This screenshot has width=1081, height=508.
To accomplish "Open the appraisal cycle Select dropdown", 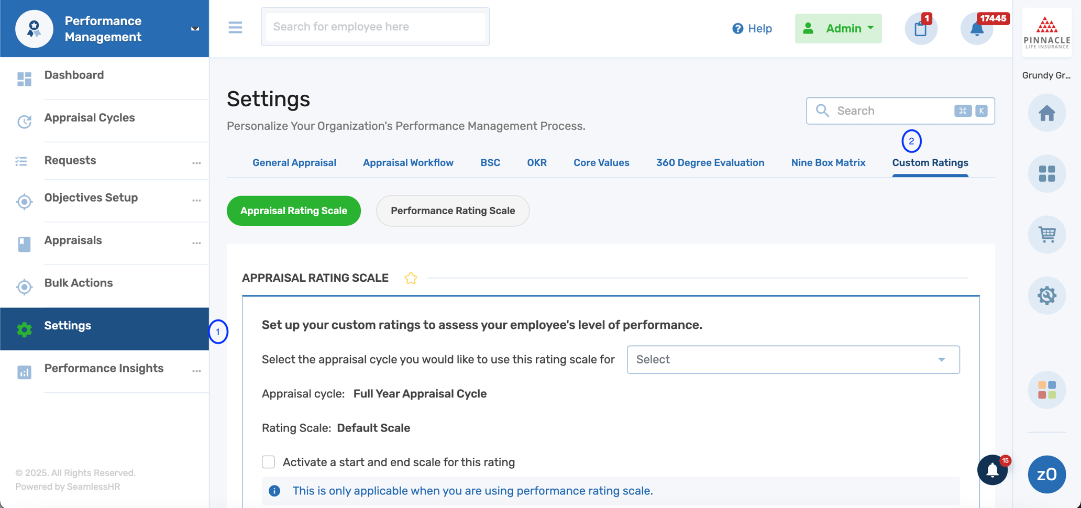I will 793,360.
